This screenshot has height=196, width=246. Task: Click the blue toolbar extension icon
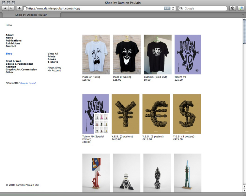[x=241, y=8]
